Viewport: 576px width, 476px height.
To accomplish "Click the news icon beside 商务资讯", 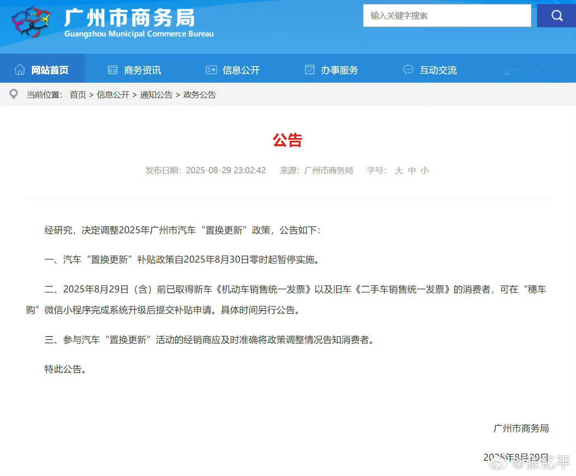I will coord(113,70).
